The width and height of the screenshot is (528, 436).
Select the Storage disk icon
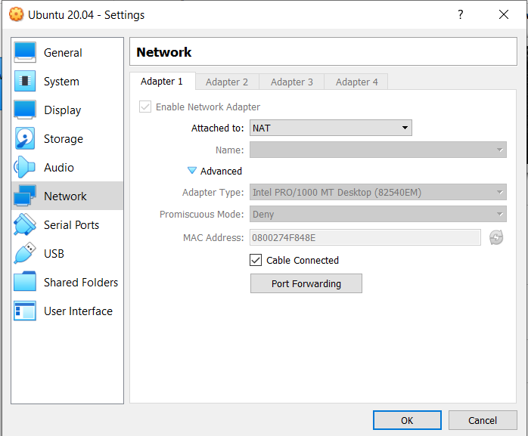(x=25, y=138)
